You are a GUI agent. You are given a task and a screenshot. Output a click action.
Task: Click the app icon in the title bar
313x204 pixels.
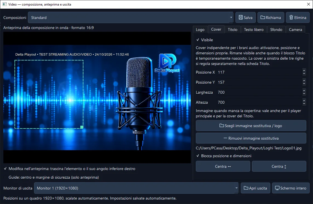[4, 4]
